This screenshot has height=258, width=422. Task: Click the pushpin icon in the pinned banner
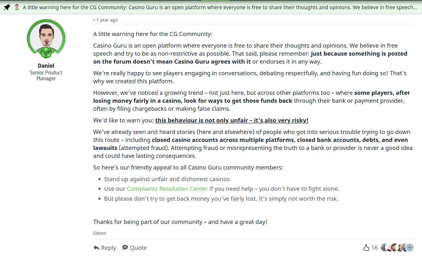click(x=7, y=7)
